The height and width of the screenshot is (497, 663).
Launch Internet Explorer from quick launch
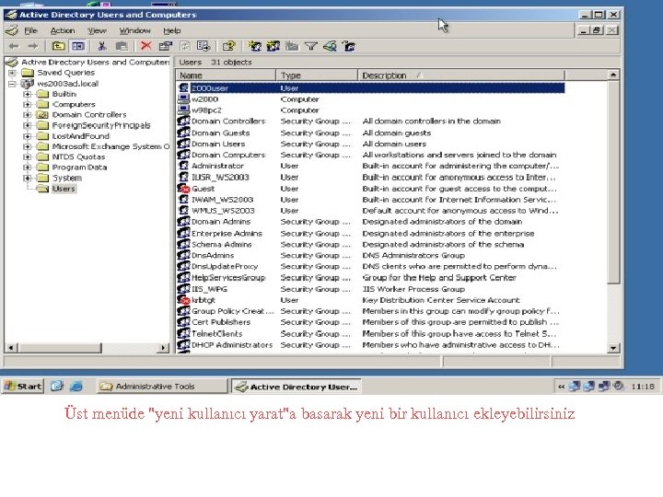[x=76, y=386]
